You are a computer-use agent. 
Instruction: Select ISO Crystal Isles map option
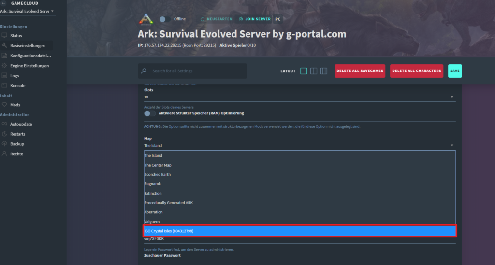[x=300, y=231]
